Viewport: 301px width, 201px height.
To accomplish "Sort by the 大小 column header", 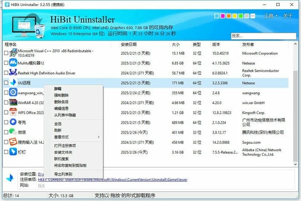I will pyautogui.click(x=176, y=44).
